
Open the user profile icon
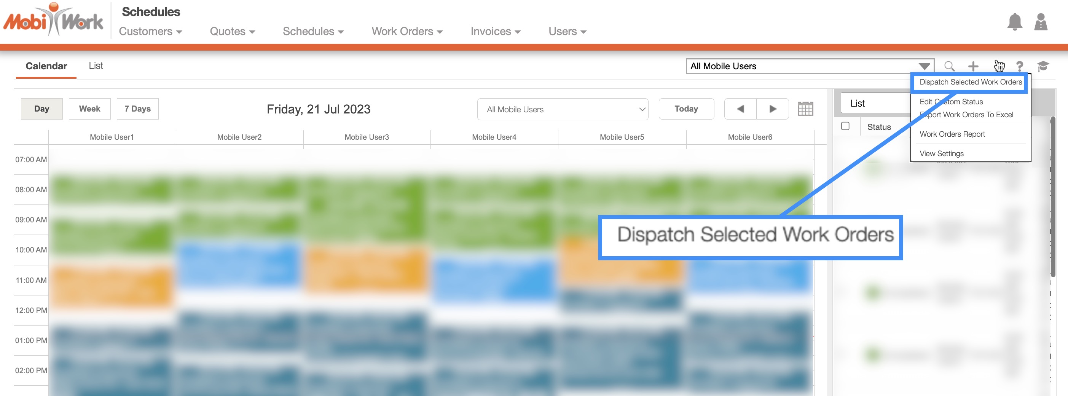(x=1040, y=22)
